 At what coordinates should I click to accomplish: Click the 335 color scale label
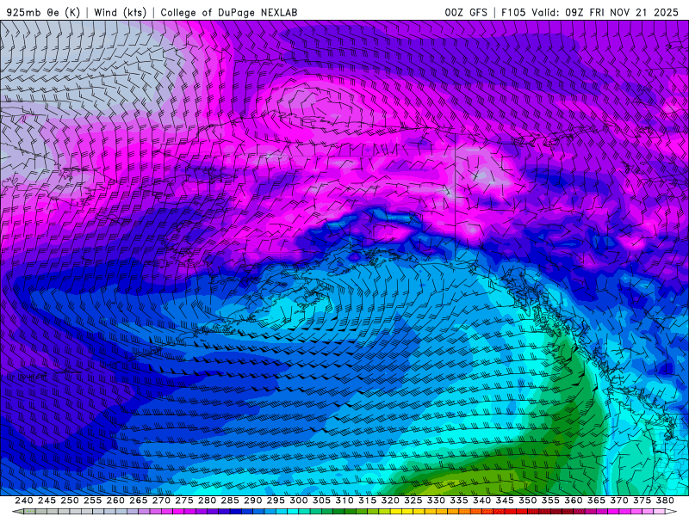(x=459, y=501)
